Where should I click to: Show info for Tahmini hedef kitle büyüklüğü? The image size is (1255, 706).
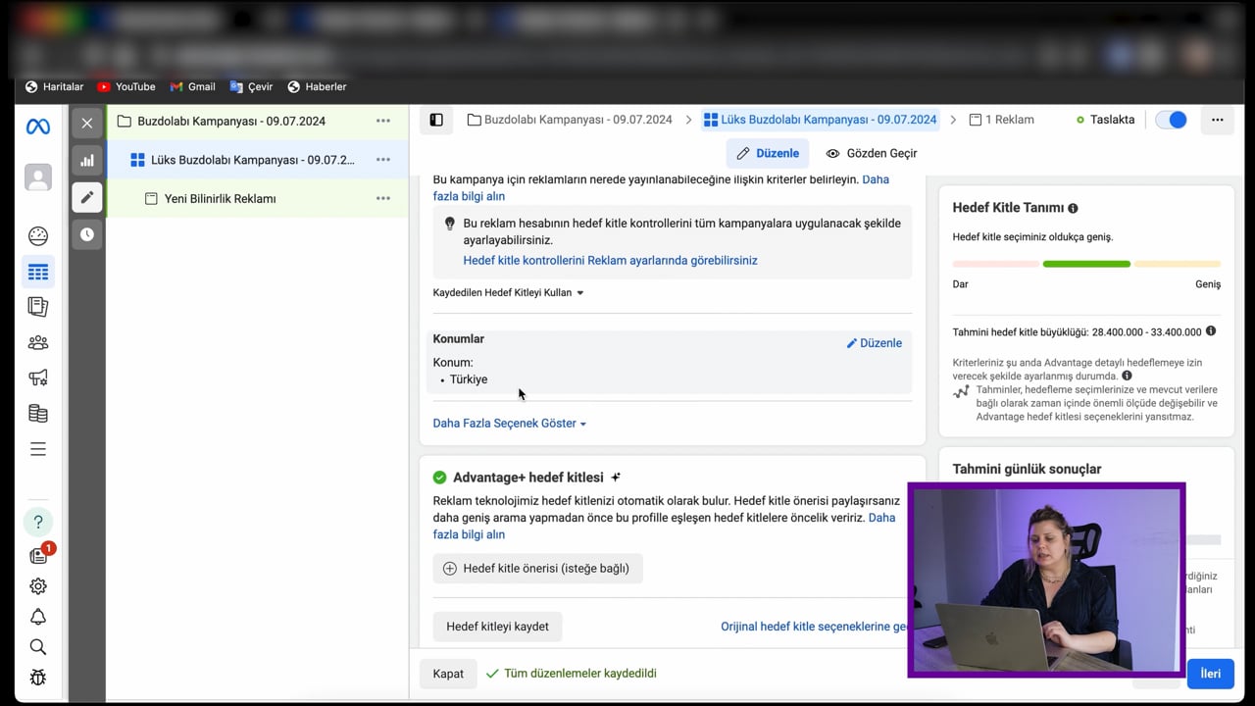click(x=1211, y=331)
